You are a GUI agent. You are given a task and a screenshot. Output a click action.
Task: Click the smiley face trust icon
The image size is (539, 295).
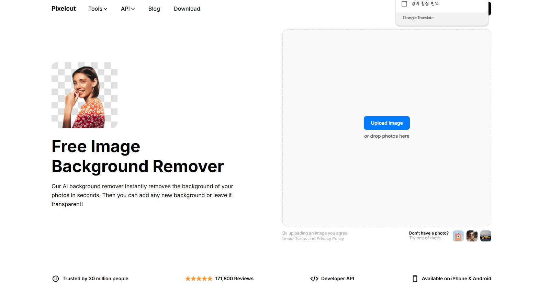click(56, 279)
